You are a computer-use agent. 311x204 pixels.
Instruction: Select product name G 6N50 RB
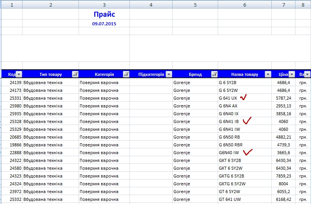[x=245, y=137]
